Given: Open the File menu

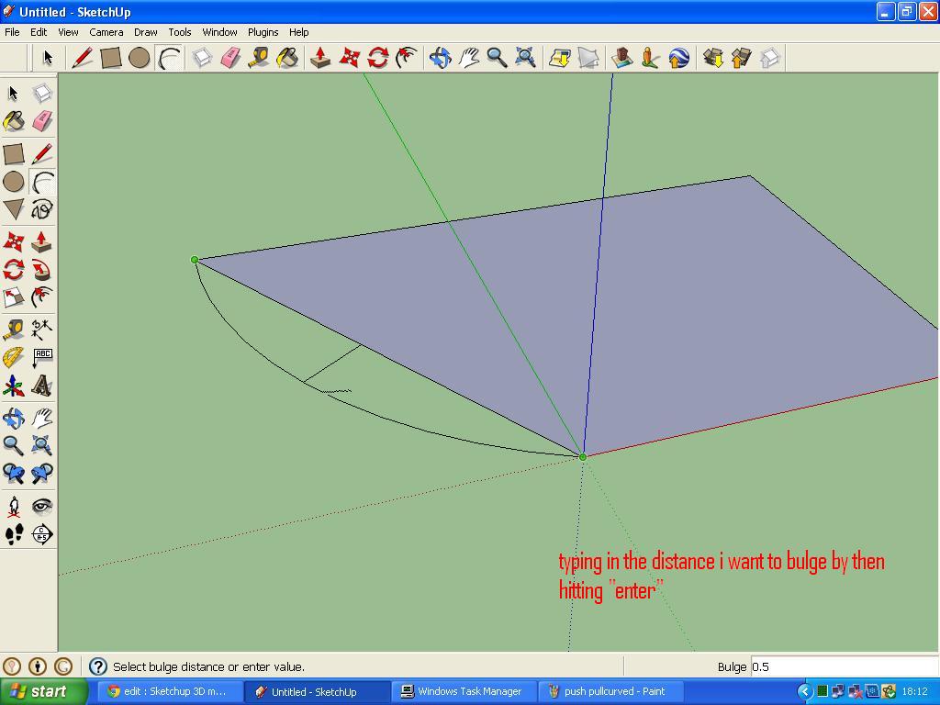Looking at the screenshot, I should (x=12, y=32).
